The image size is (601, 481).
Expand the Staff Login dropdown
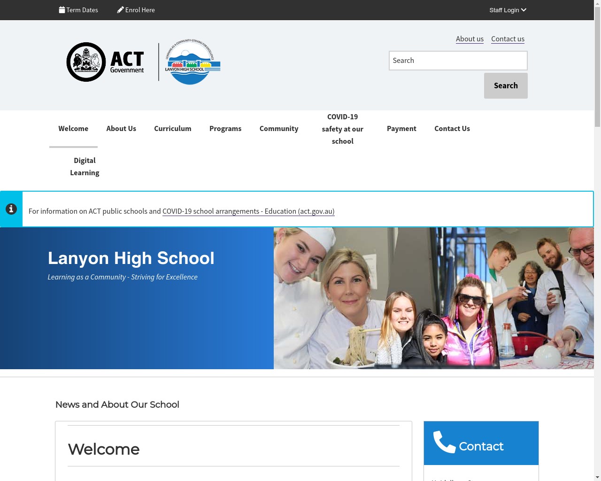507,9
